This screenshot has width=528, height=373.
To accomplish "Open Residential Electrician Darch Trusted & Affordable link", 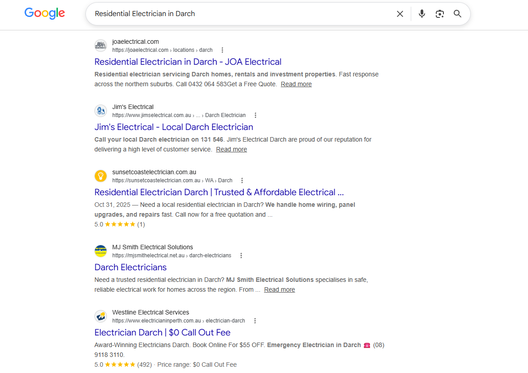I will [219, 192].
